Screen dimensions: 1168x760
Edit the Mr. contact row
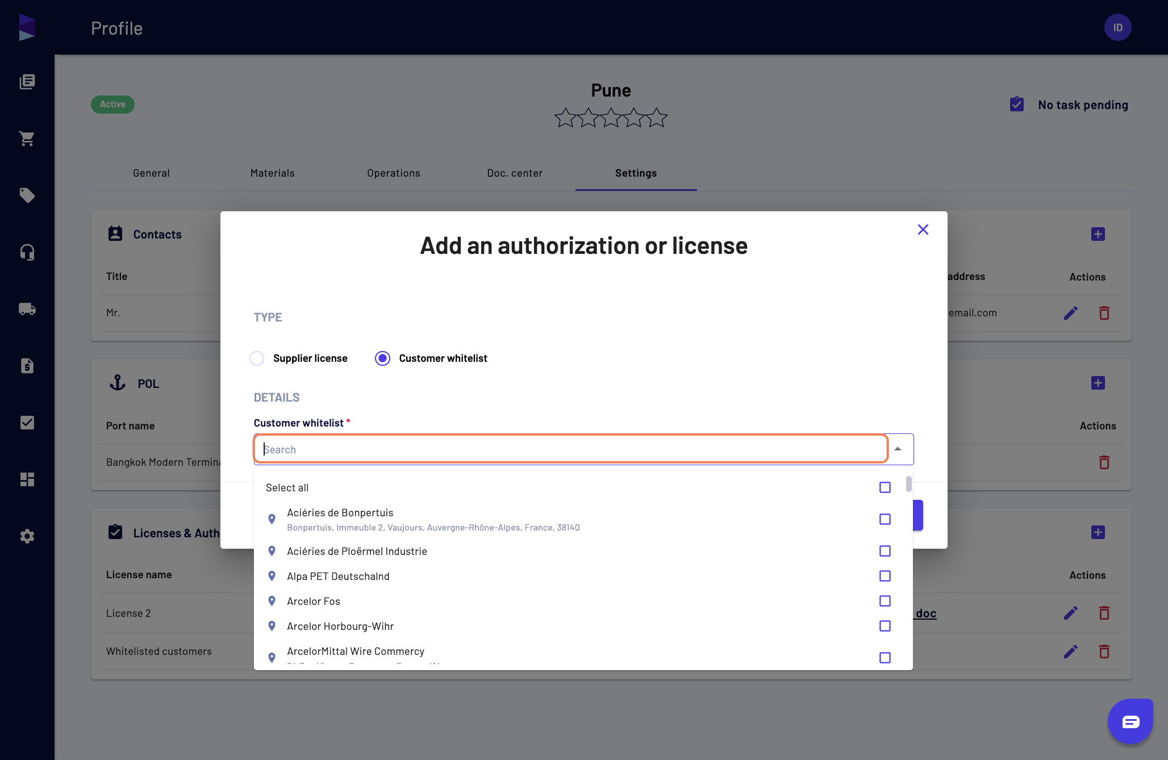(x=1071, y=313)
